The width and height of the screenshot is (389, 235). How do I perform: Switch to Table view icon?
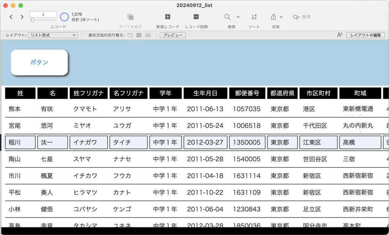pos(148,35)
